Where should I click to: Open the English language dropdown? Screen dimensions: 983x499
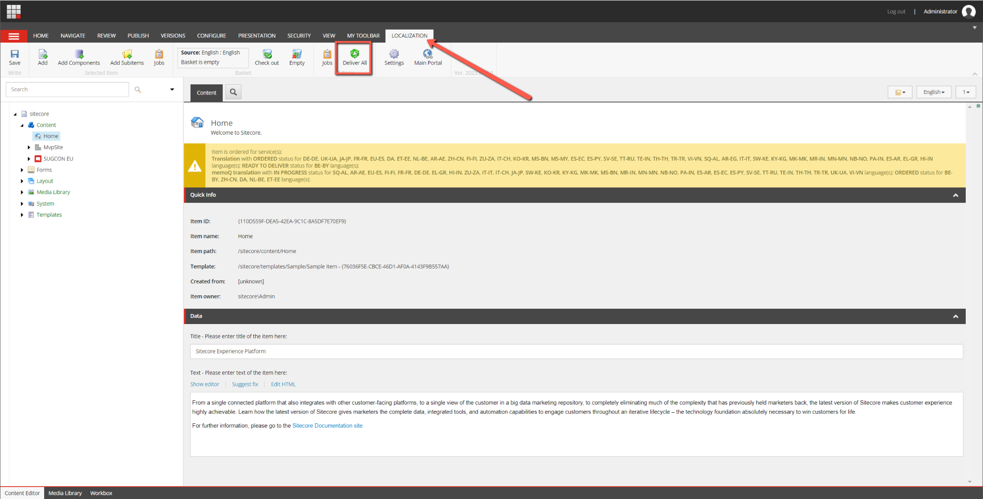(x=934, y=92)
